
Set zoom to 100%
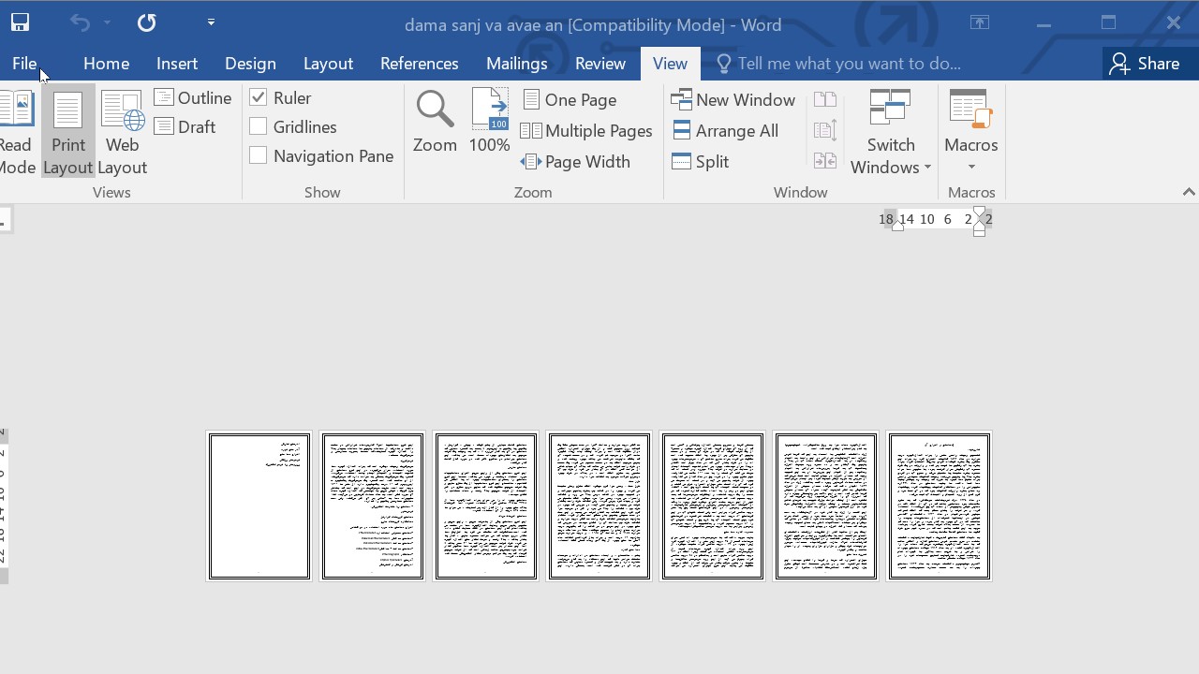(x=489, y=122)
